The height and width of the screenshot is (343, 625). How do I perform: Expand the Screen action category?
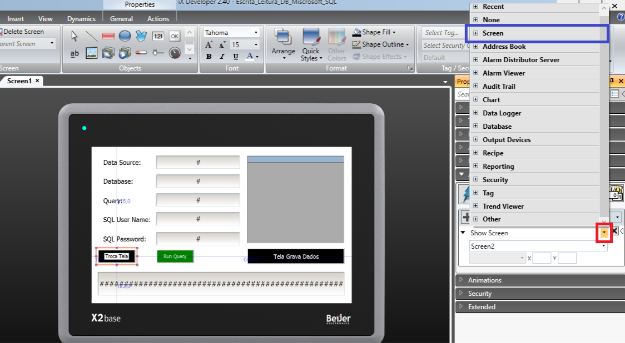coord(476,33)
